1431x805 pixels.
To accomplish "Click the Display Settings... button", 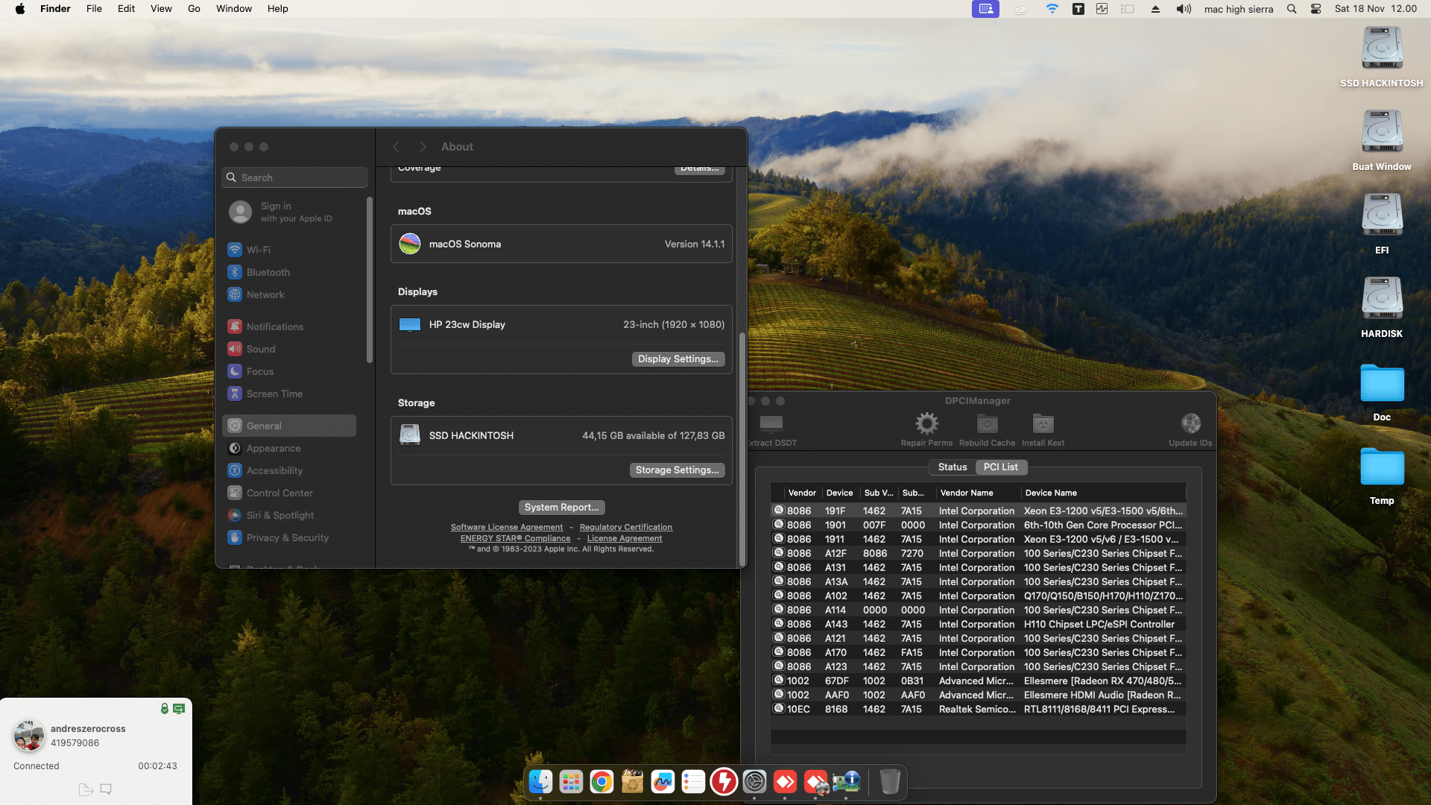I will (678, 359).
